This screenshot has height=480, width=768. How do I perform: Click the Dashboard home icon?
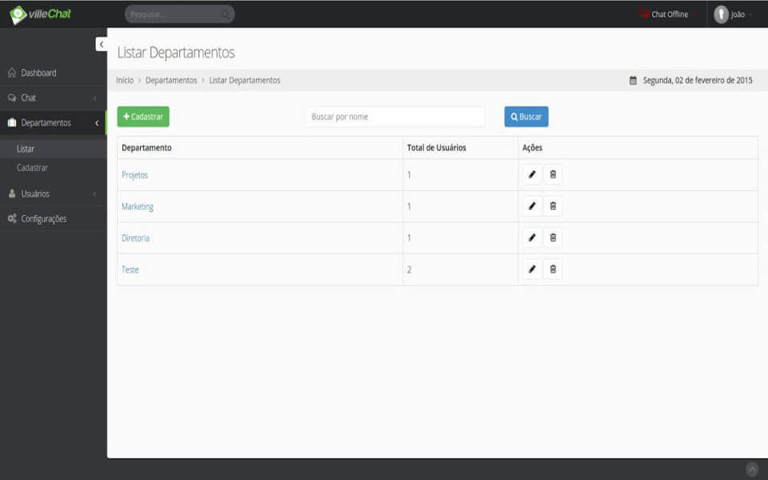coord(12,73)
